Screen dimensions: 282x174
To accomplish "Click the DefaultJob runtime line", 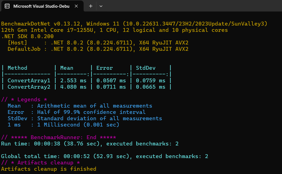I will click(98, 49).
